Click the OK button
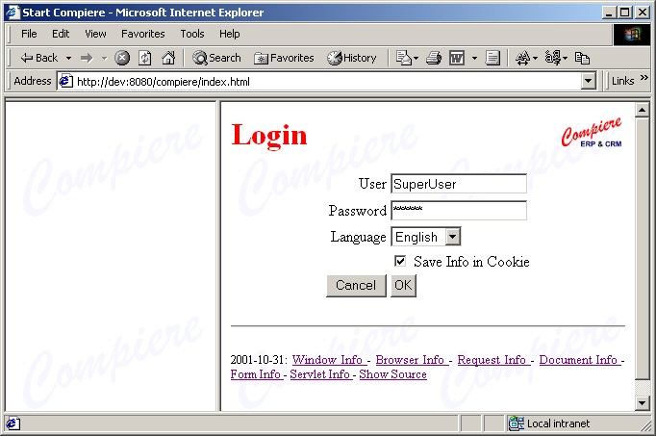Screen dimensions: 656x436 click(x=403, y=286)
